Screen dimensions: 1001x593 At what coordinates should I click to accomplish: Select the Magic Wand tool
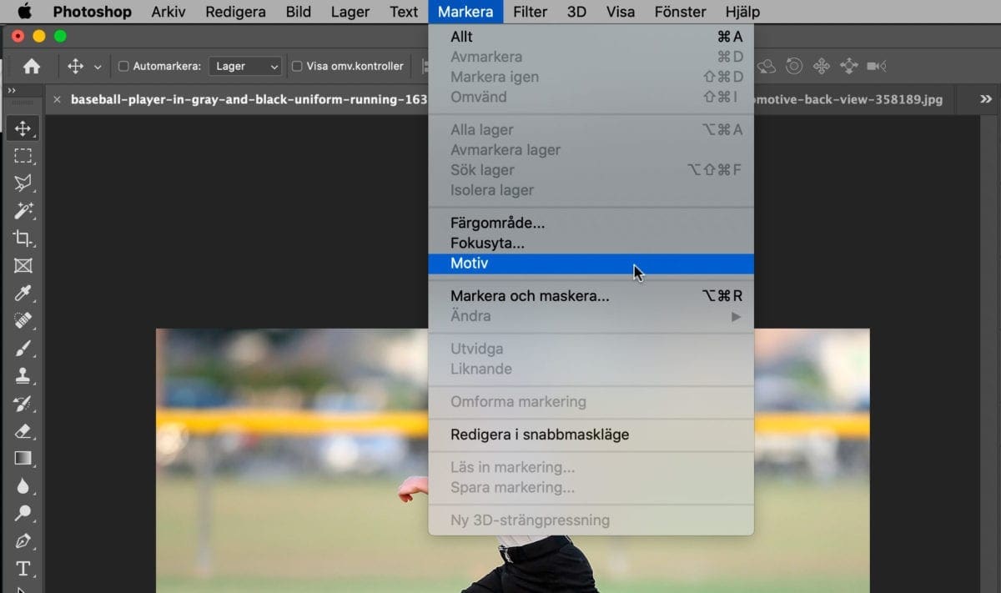click(23, 211)
